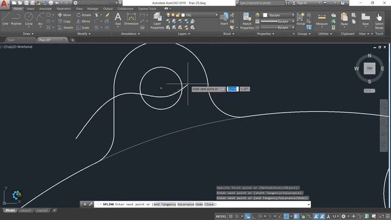Click the Undo arrow in quick access toolbar

click(57, 3)
